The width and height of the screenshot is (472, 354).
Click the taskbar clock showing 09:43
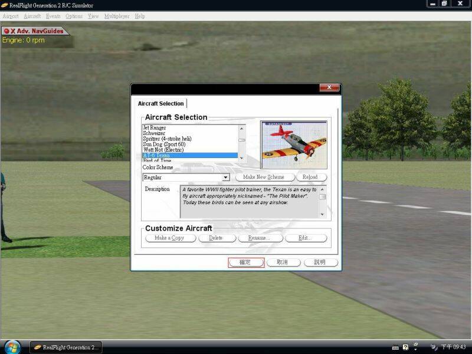tap(453, 347)
